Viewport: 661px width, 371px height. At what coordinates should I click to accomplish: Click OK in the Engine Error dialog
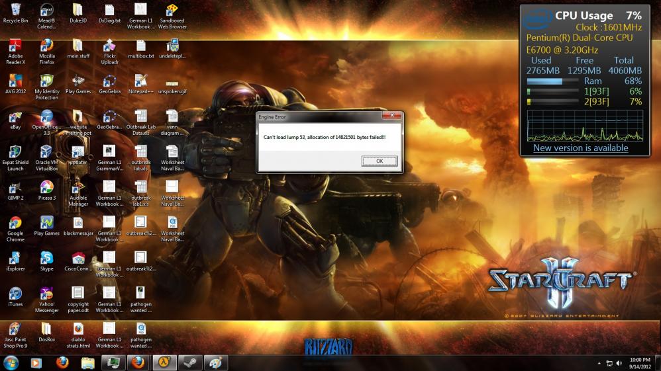(379, 161)
